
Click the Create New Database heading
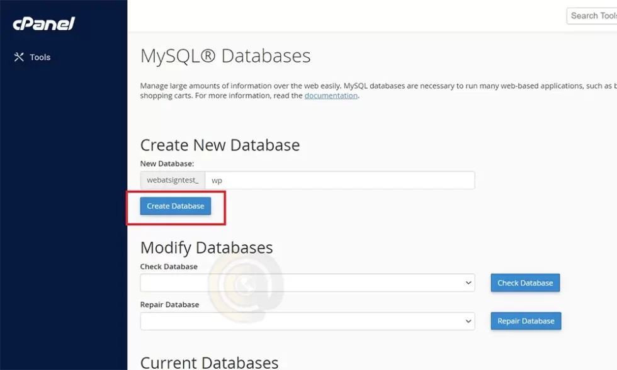click(x=220, y=145)
